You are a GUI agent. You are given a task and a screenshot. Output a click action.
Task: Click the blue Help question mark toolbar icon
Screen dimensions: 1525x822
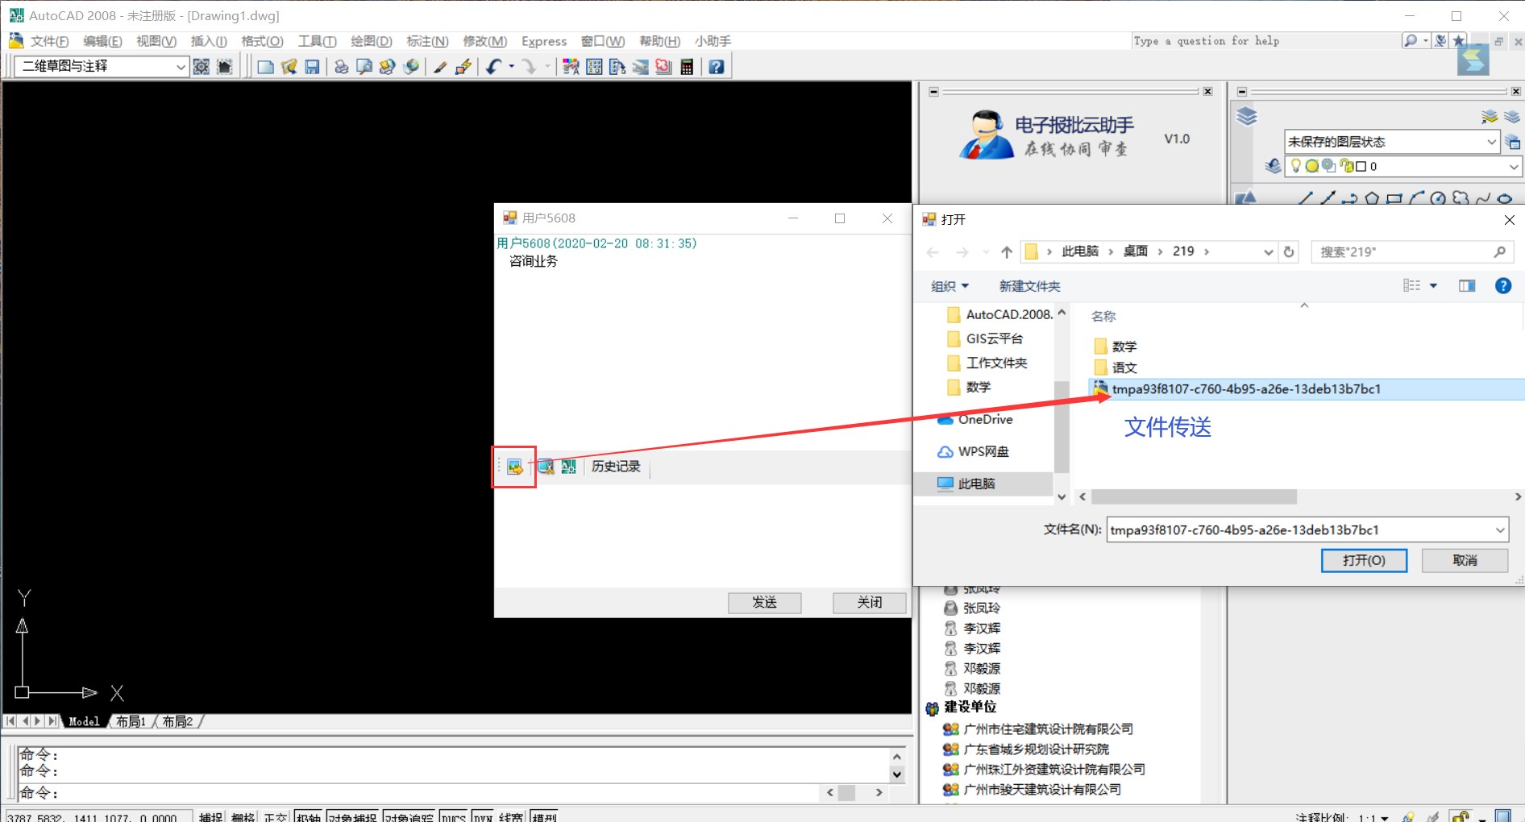click(x=716, y=67)
